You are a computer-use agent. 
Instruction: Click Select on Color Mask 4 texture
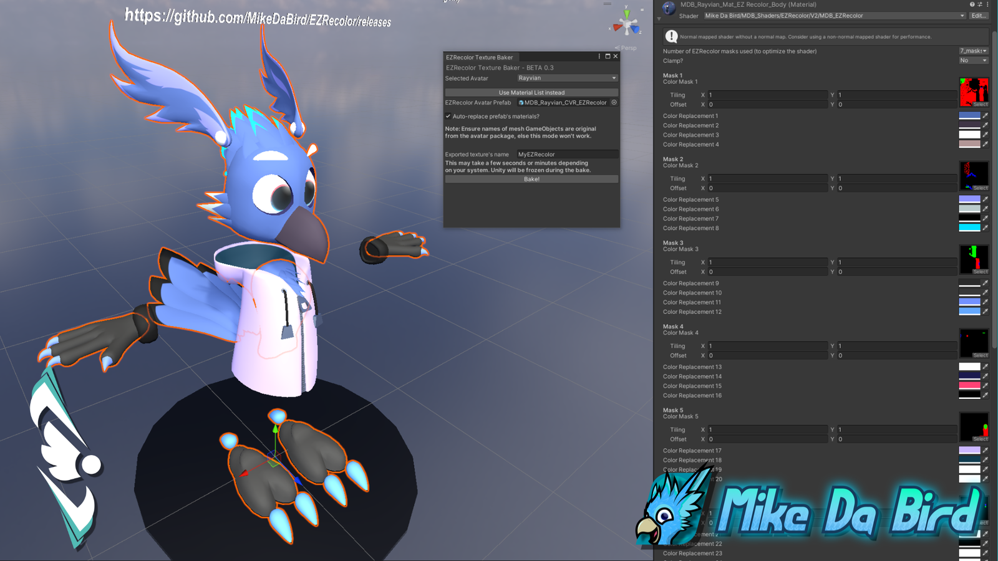[981, 355]
